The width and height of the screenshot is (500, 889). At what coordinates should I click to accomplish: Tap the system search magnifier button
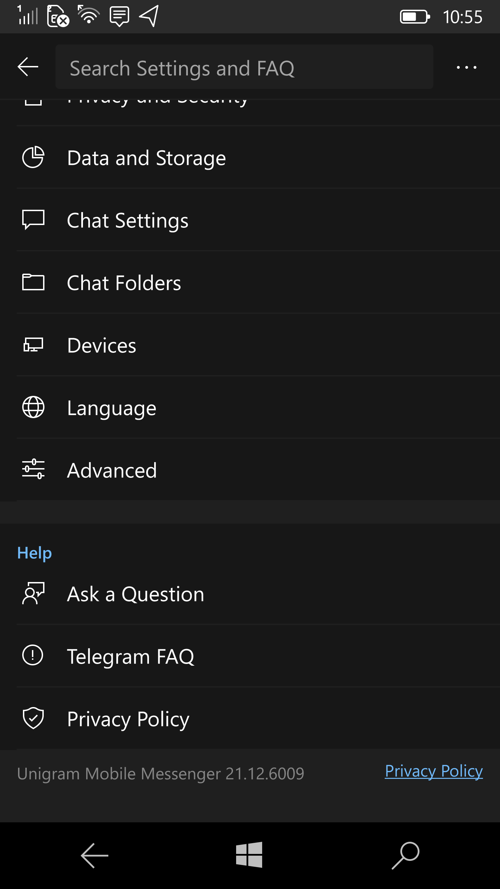(x=406, y=855)
